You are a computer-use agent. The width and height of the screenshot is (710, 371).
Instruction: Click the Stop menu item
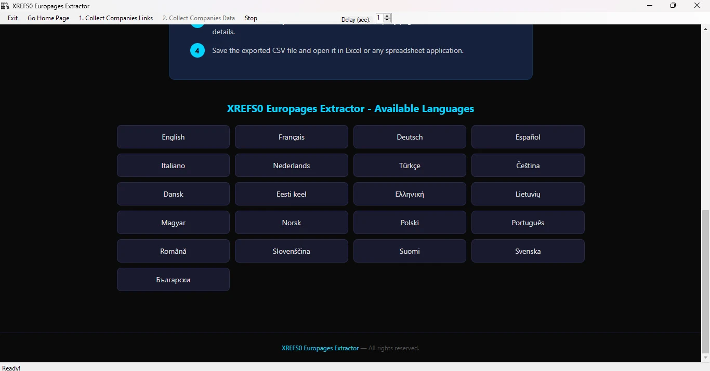[x=251, y=18]
